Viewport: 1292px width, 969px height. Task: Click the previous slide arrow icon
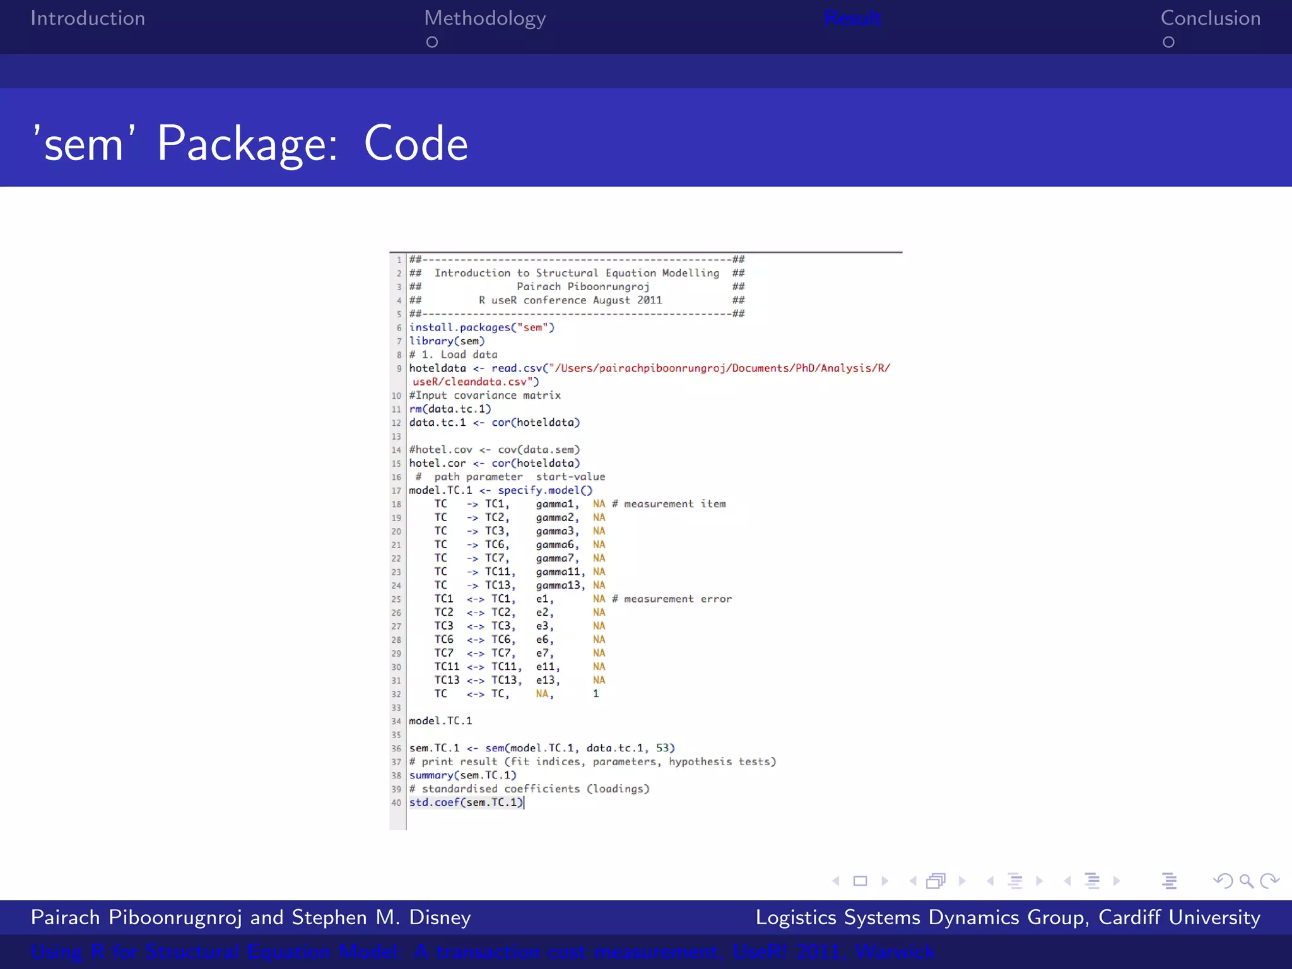pos(836,881)
